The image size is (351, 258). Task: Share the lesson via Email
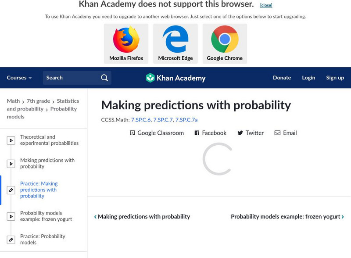click(286, 133)
